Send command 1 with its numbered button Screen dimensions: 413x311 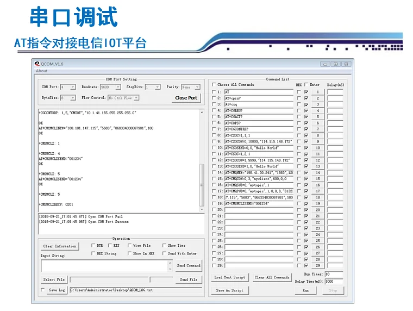pyautogui.click(x=318, y=92)
